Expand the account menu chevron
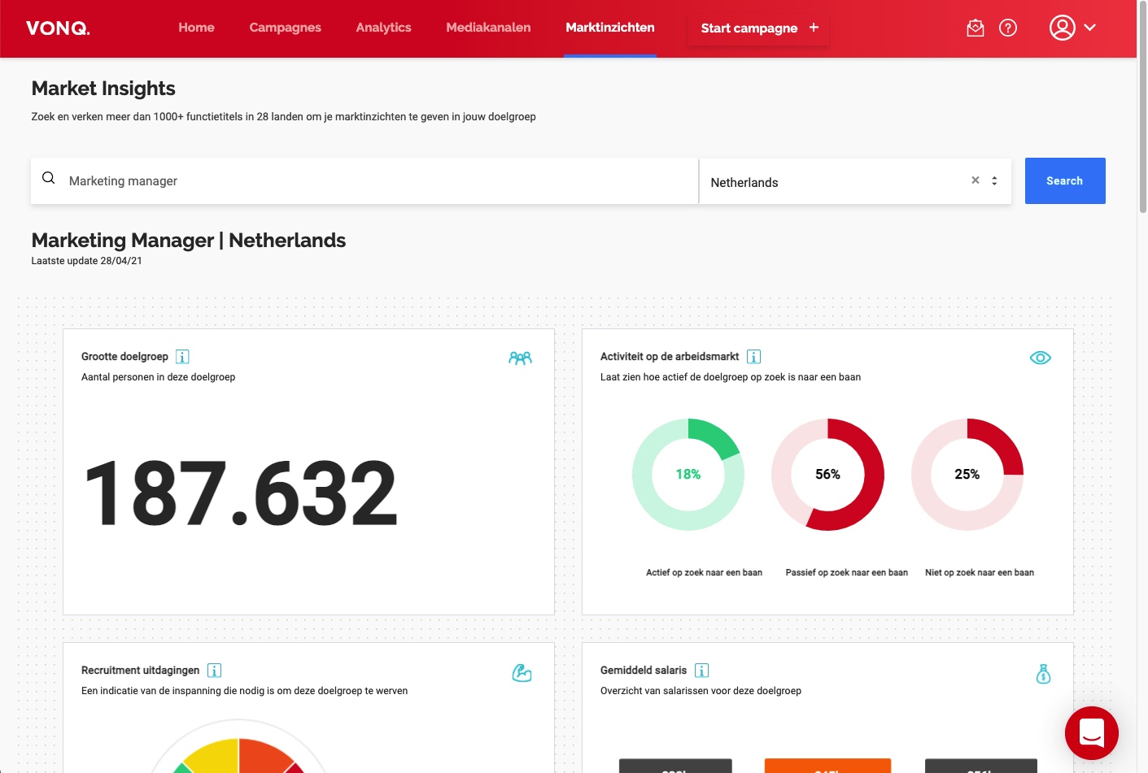Screen dimensions: 1148x773 click(x=1090, y=28)
